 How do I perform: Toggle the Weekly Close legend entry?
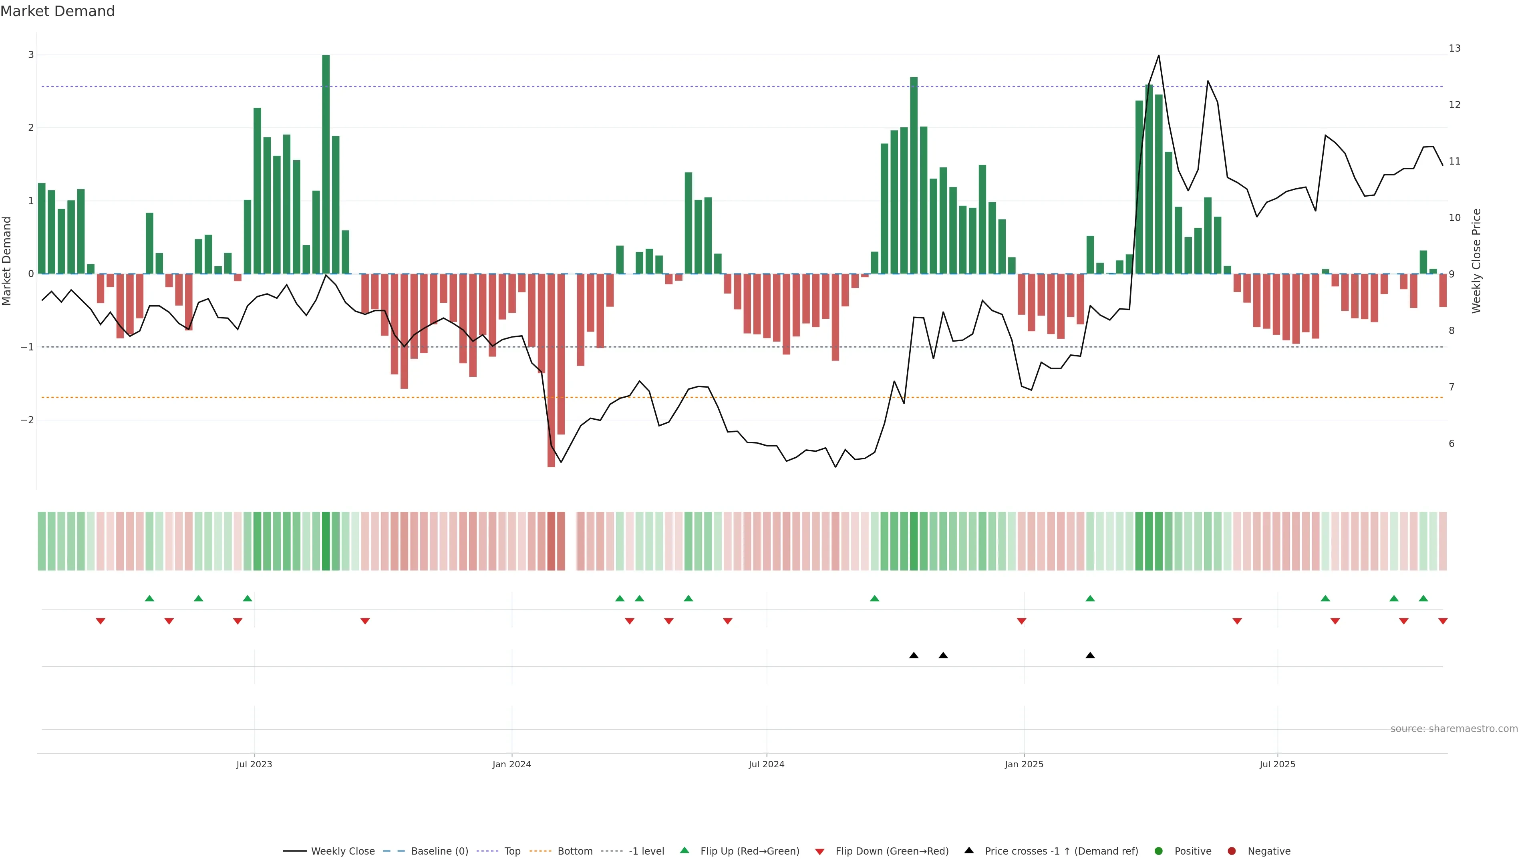coord(342,851)
